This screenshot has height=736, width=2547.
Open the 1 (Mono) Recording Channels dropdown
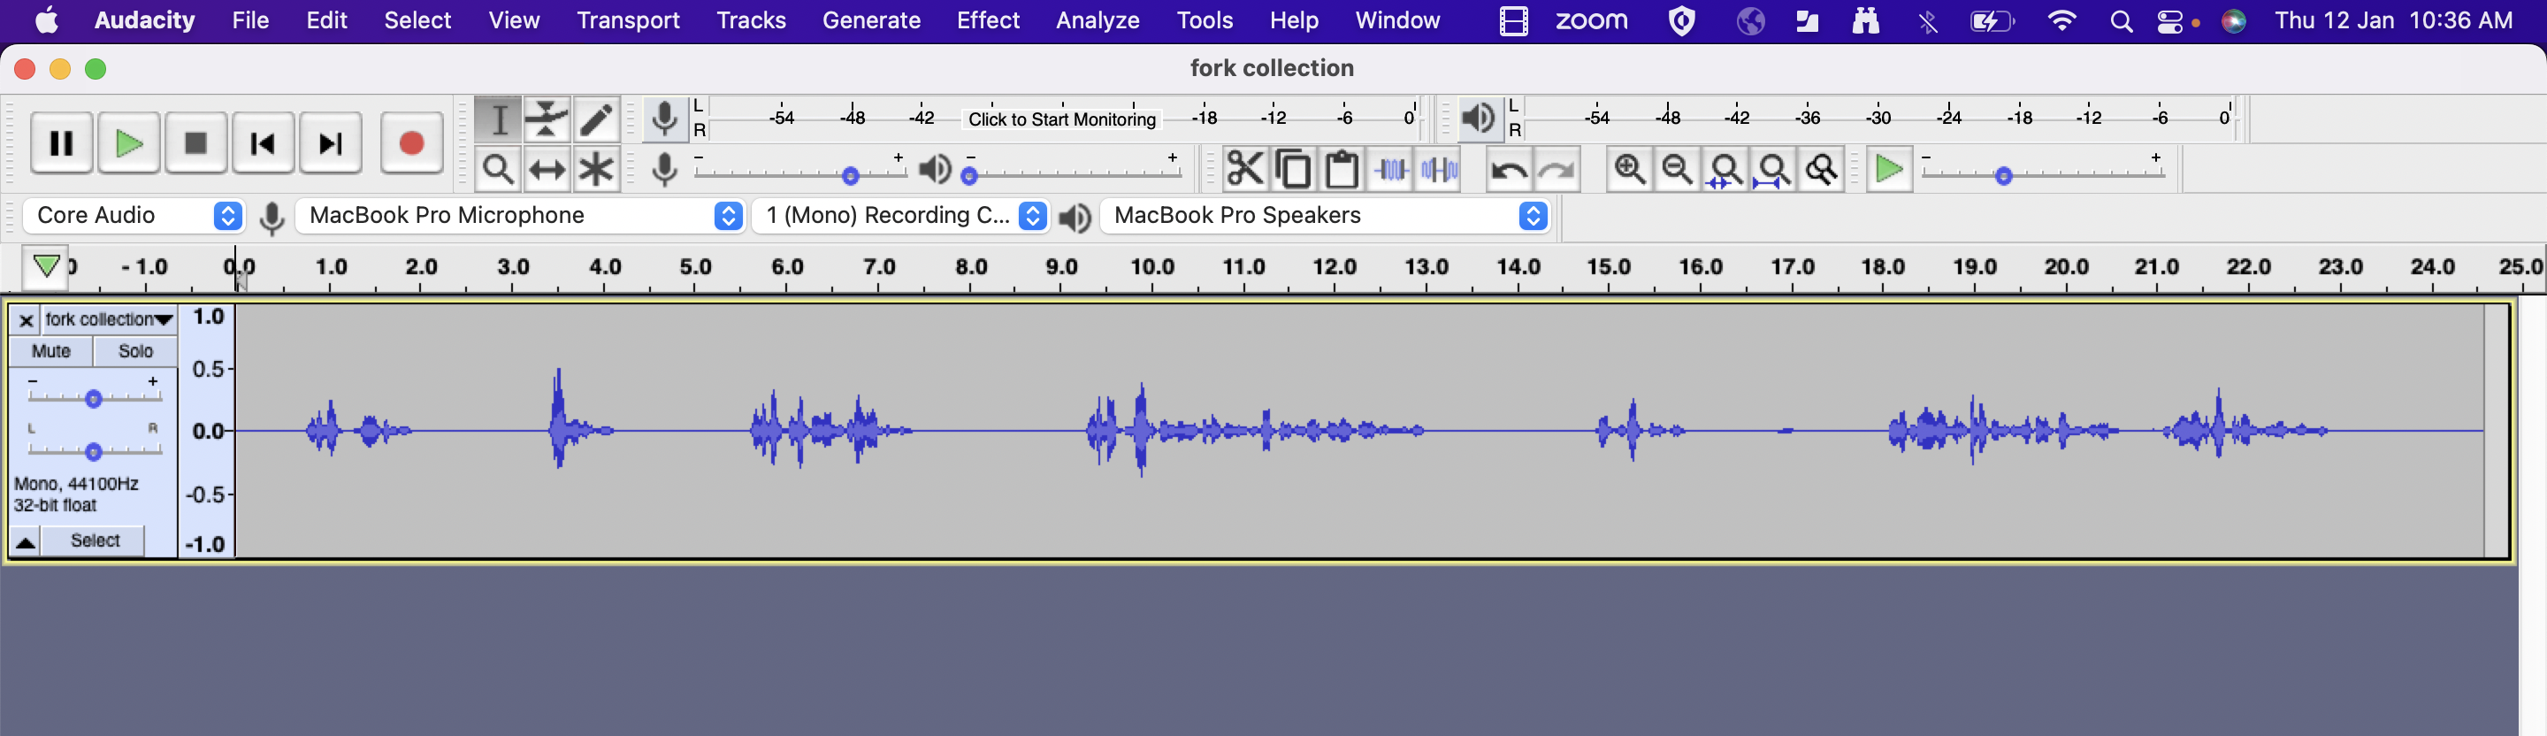tap(901, 216)
